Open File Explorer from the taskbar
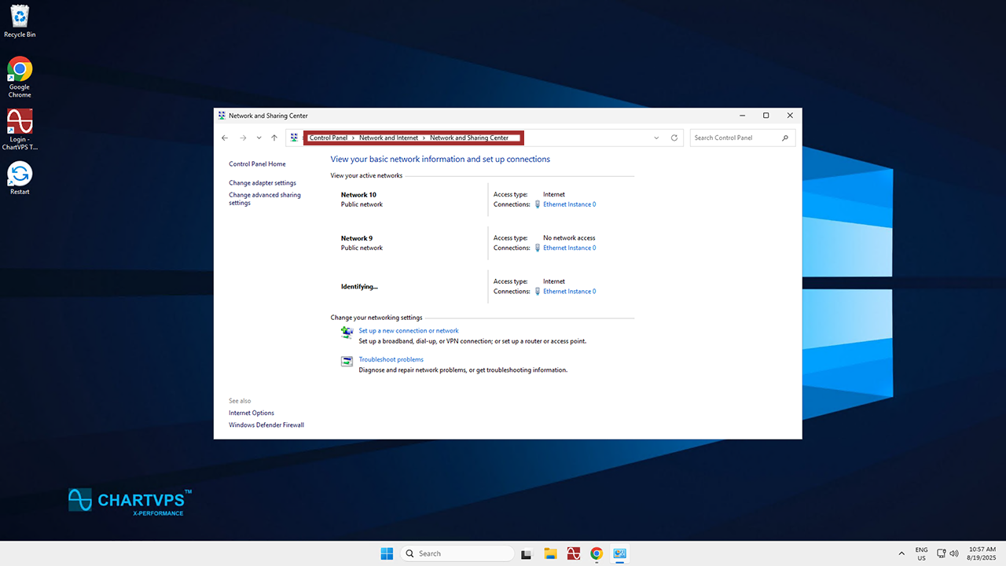This screenshot has height=566, width=1006. coord(550,553)
